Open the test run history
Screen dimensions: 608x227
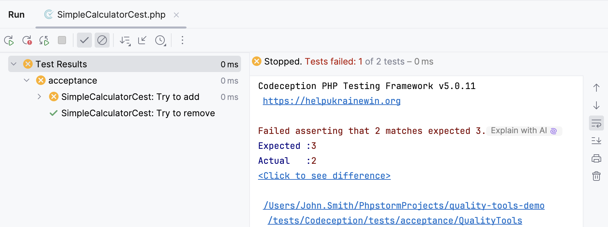tap(160, 40)
